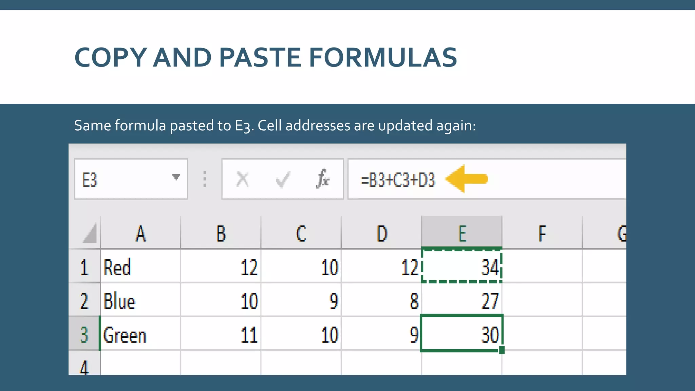Viewport: 695px width, 391px height.
Task: Click the Enter checkmark icon in formula bar
Action: click(x=282, y=179)
